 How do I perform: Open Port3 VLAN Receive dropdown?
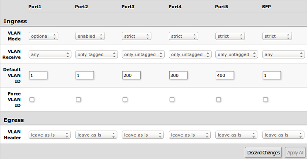coord(143,54)
